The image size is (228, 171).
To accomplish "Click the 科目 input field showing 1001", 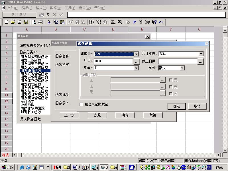I will 113,61.
